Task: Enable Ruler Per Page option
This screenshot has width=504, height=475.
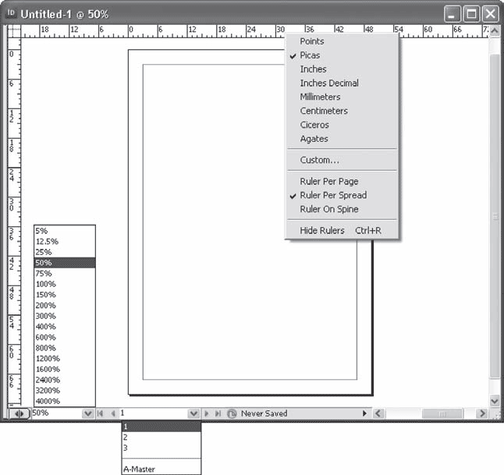Action: (328, 181)
